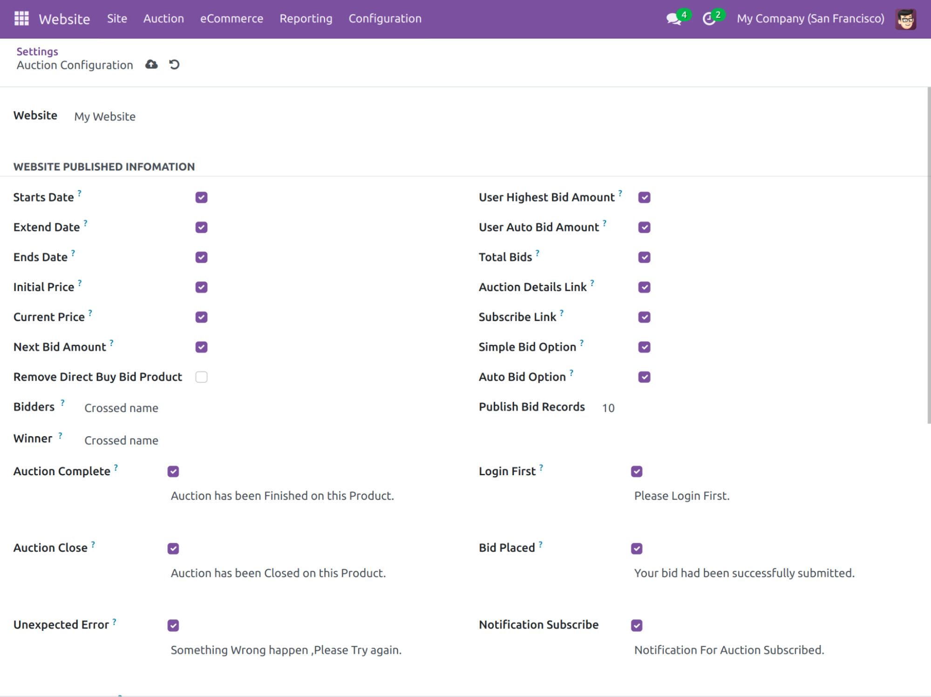Show help tooltip for Bidders
Image resolution: width=931 pixels, height=697 pixels.
[62, 403]
